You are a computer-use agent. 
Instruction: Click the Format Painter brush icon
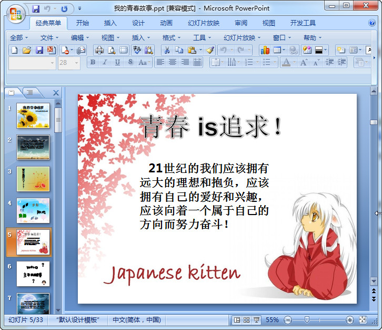tap(210, 50)
